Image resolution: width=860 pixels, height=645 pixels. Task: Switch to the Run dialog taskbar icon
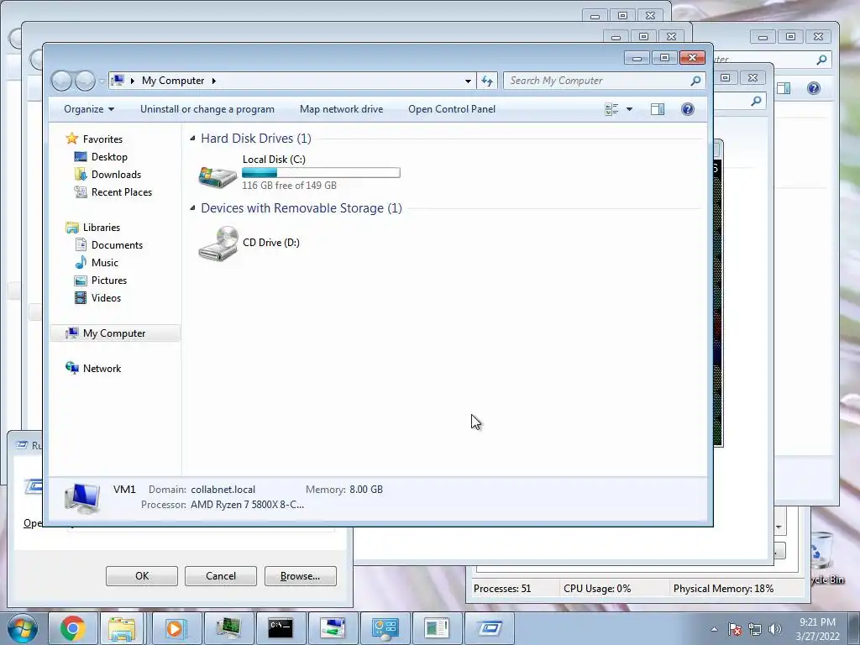[x=490, y=628]
